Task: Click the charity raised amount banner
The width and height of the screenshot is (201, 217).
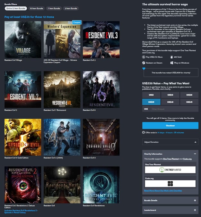Action: coord(171,73)
